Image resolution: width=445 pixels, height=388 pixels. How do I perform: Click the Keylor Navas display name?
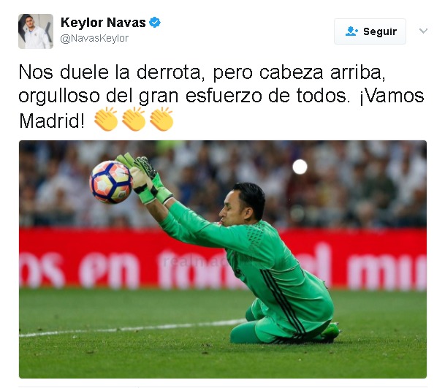pos(103,23)
